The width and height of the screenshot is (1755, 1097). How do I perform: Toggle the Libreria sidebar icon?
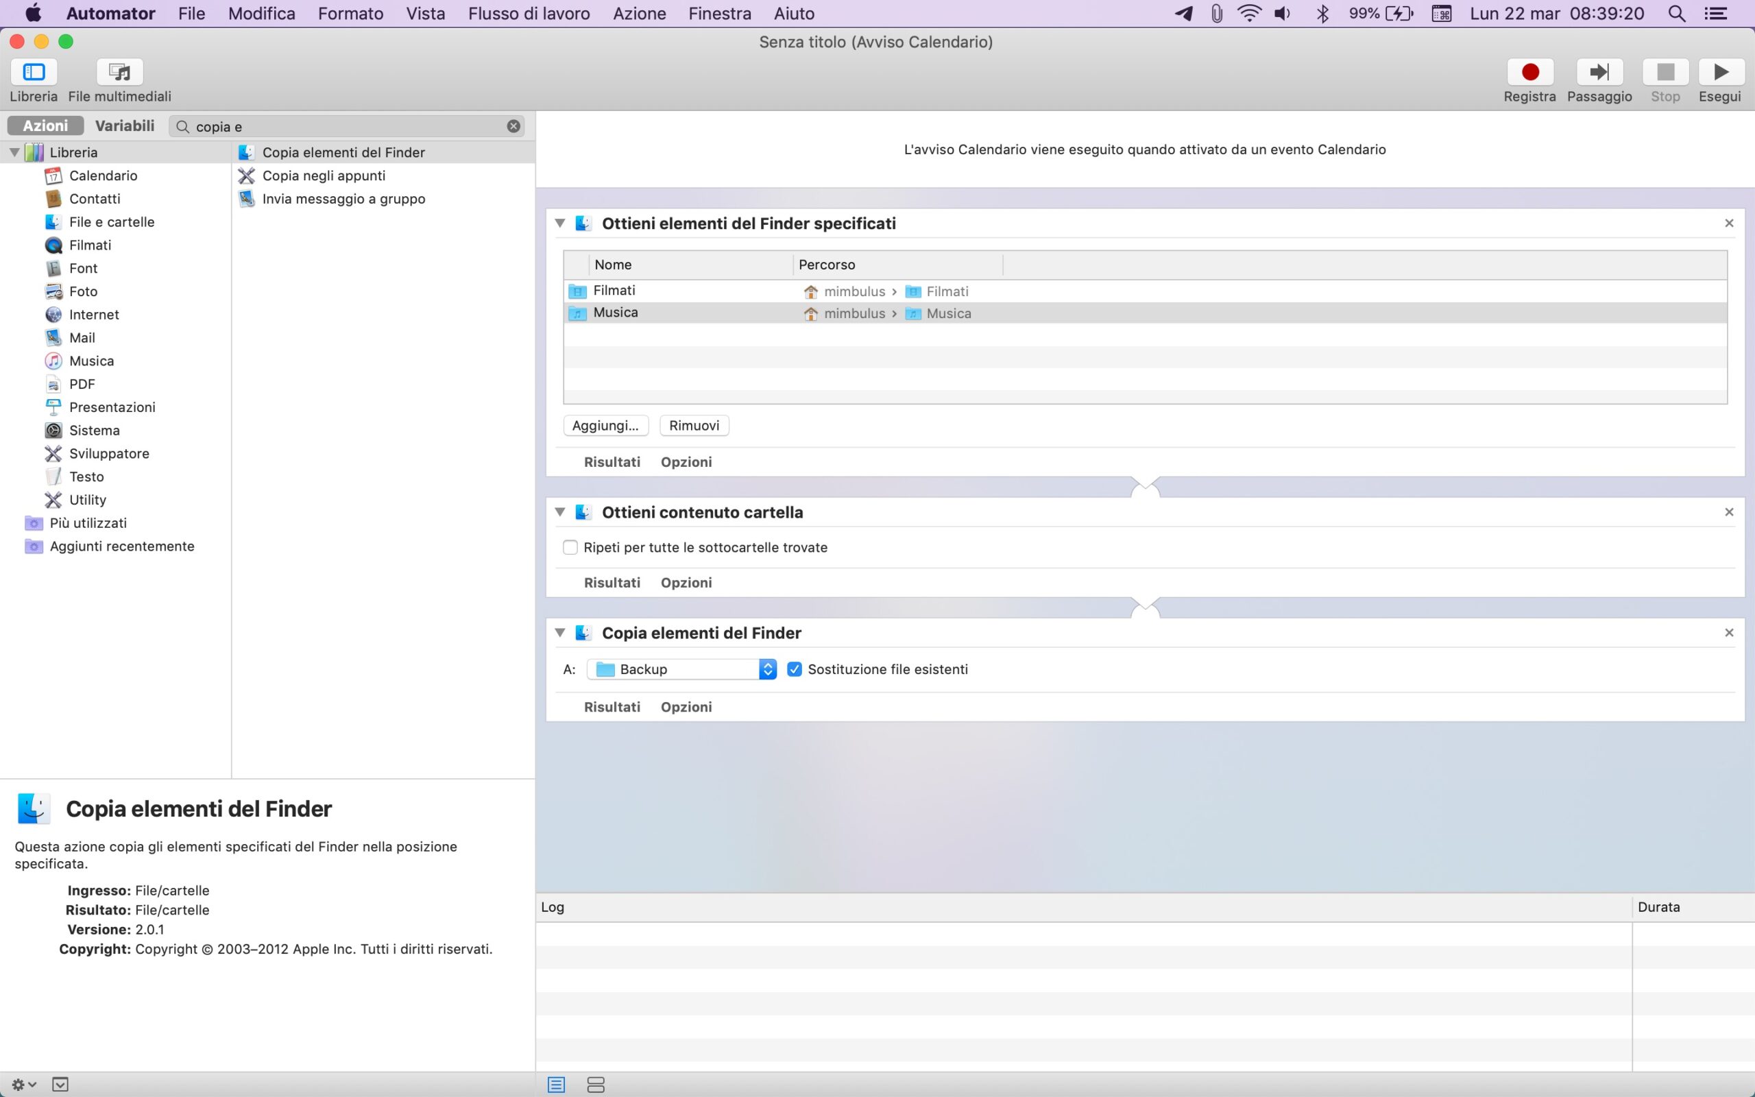pos(34,72)
